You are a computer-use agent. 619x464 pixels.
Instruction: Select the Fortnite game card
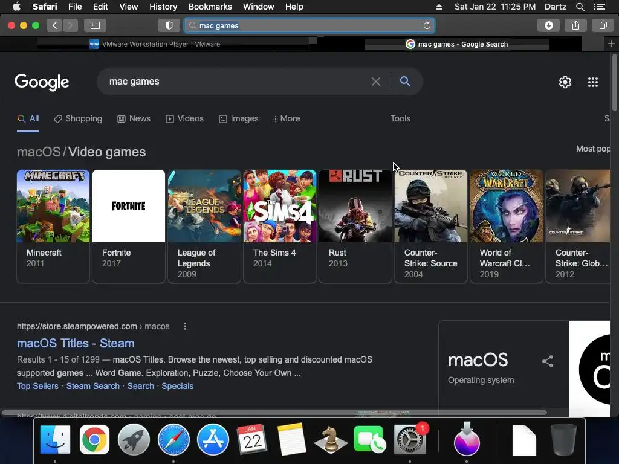[129, 226]
